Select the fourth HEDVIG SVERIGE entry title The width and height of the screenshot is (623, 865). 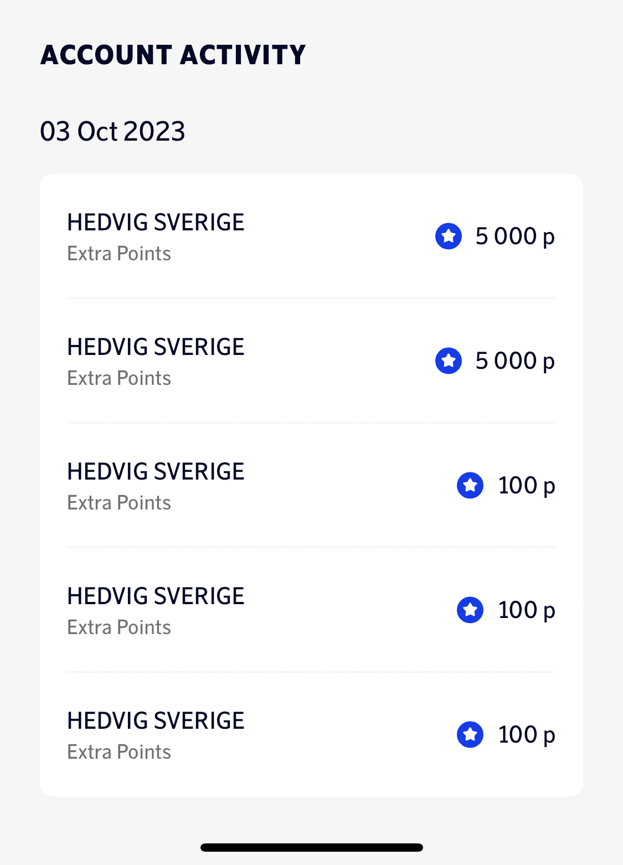[x=156, y=596]
